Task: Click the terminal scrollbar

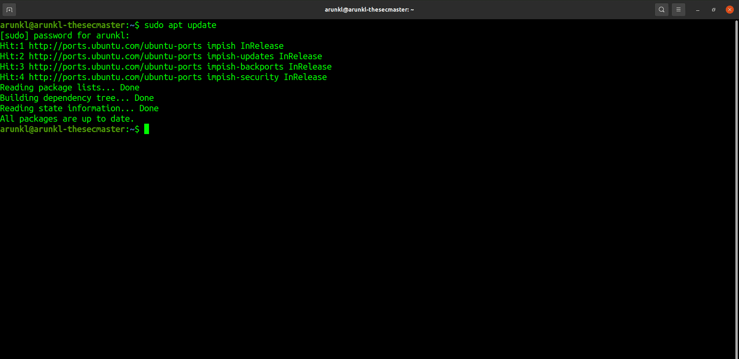Action: pyautogui.click(x=737, y=189)
